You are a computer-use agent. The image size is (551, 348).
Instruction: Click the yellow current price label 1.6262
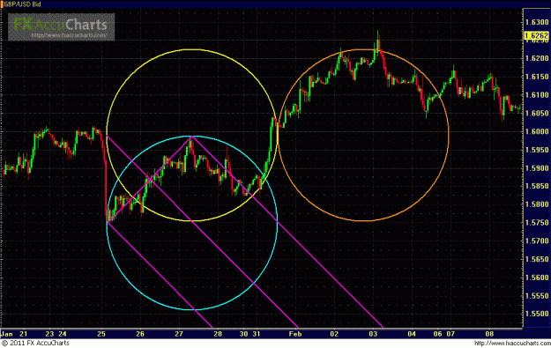tap(536, 36)
